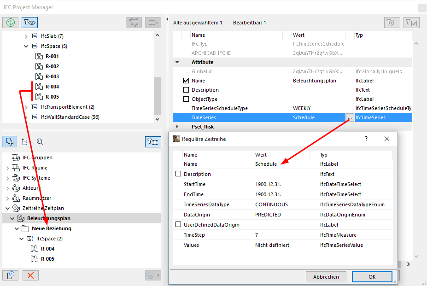Screen dimensions: 427x286
Task: Close the Reguläre Zeitreihe dialog
Action: (387, 139)
